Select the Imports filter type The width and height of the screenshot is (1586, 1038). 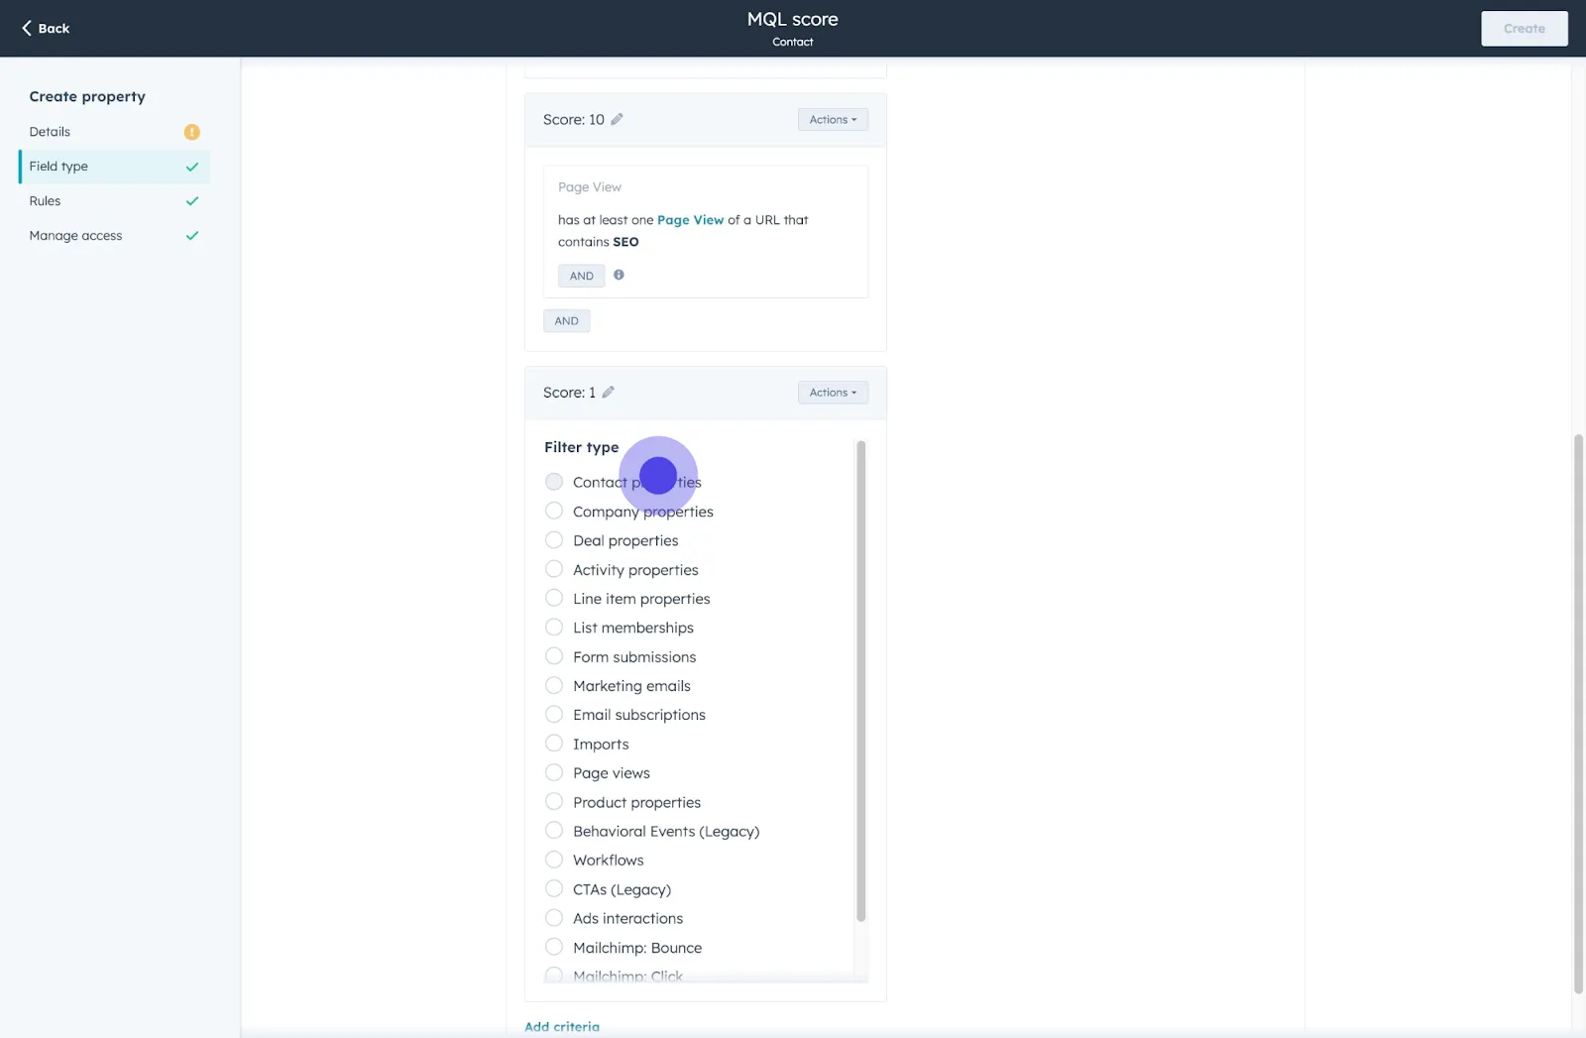tap(554, 744)
